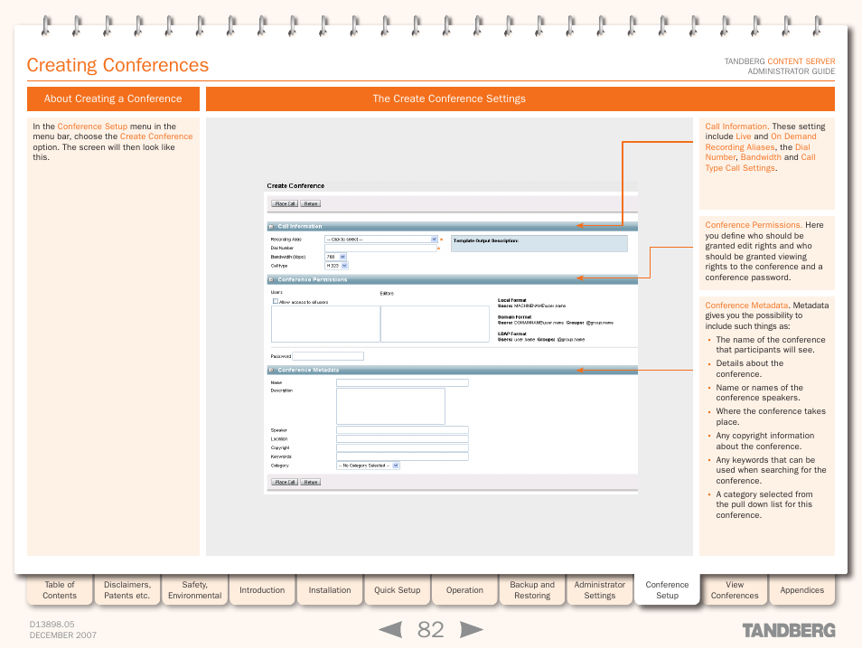Image resolution: width=862 pixels, height=649 pixels.
Task: Click the Speaker input field
Action: tap(402, 430)
